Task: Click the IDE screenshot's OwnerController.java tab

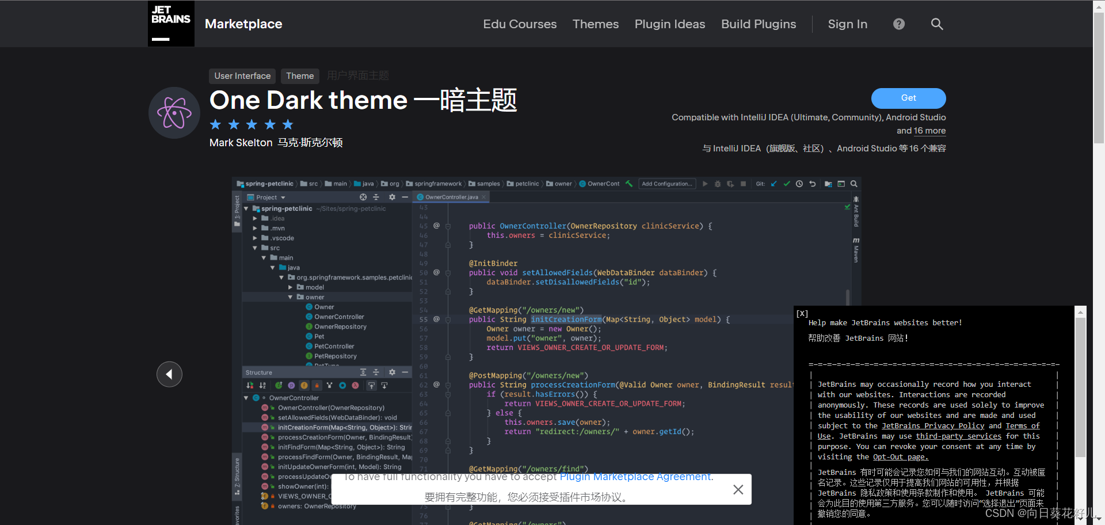Action: point(451,197)
